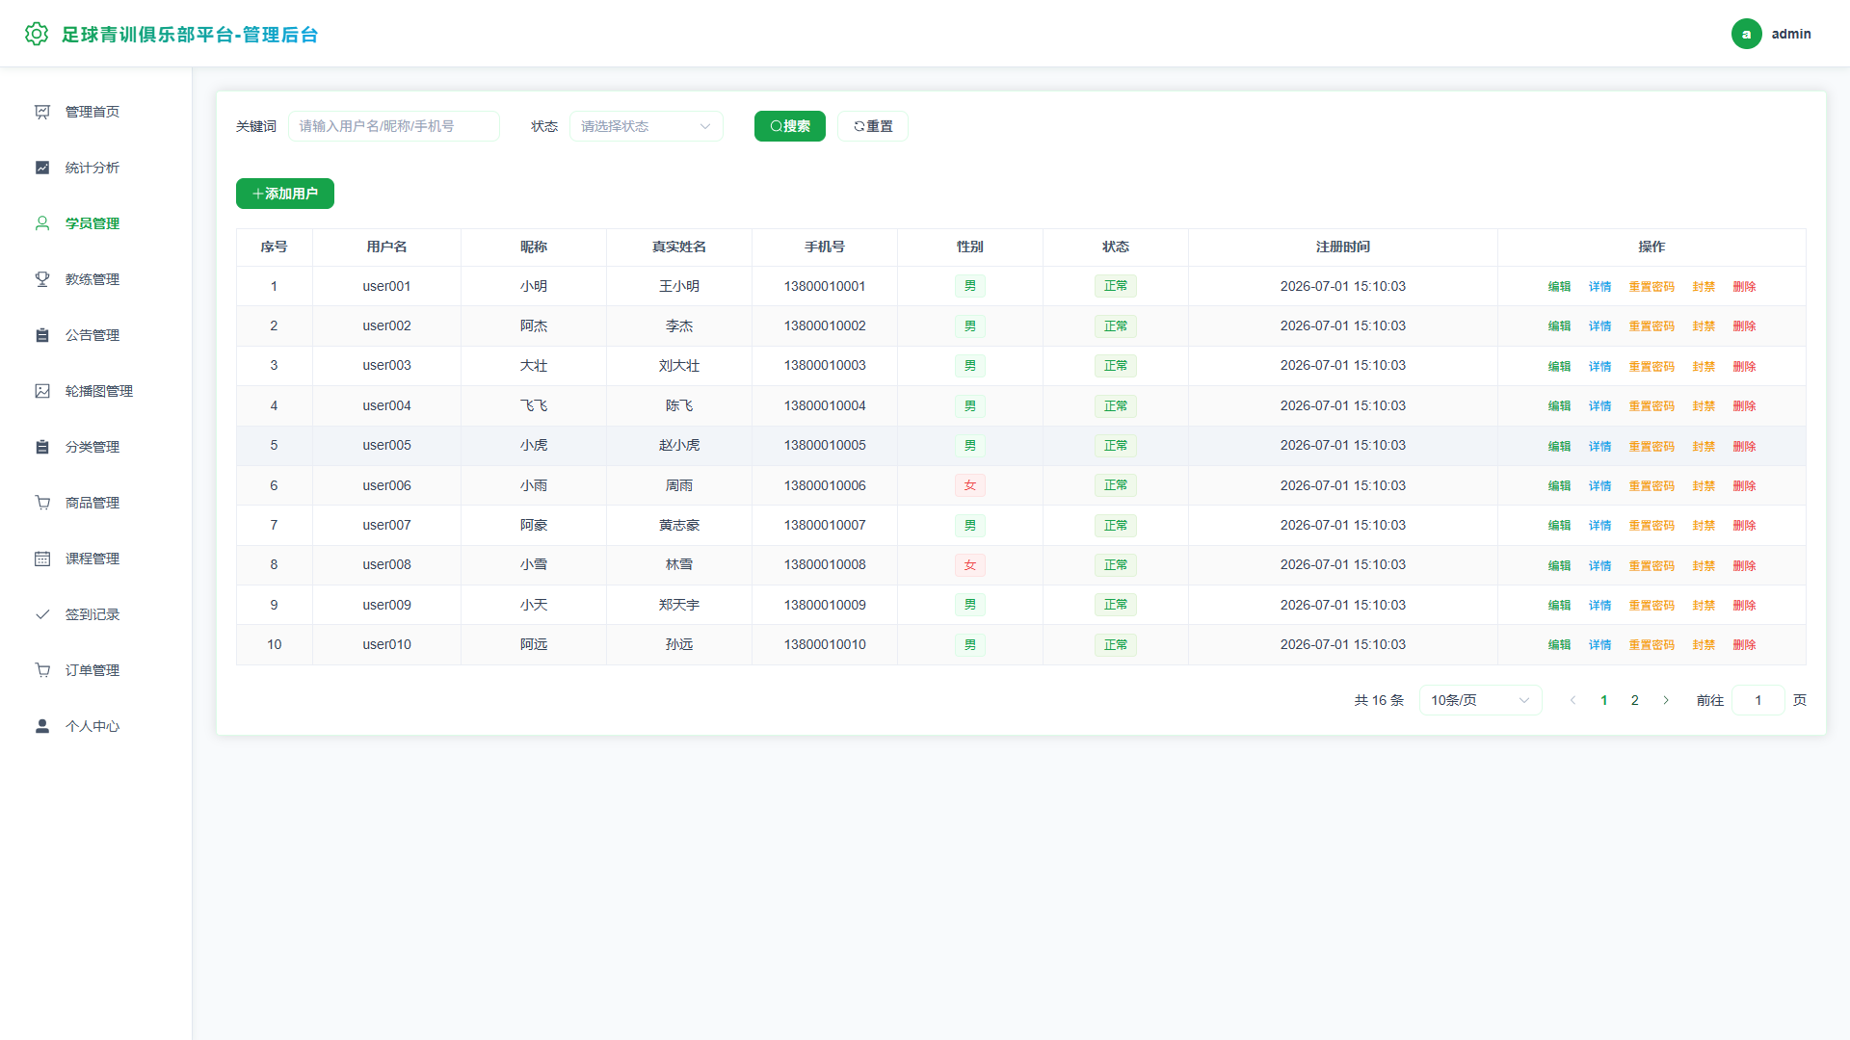Viewport: 1850px width, 1040px height.
Task: Click the 管理首页 sidebar icon
Action: coord(42,112)
